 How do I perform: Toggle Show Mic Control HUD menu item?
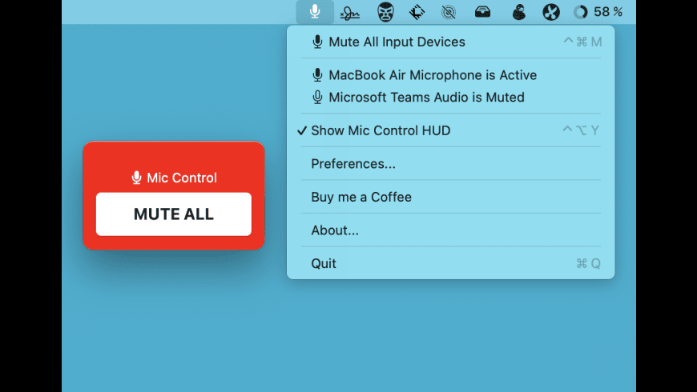click(451, 130)
